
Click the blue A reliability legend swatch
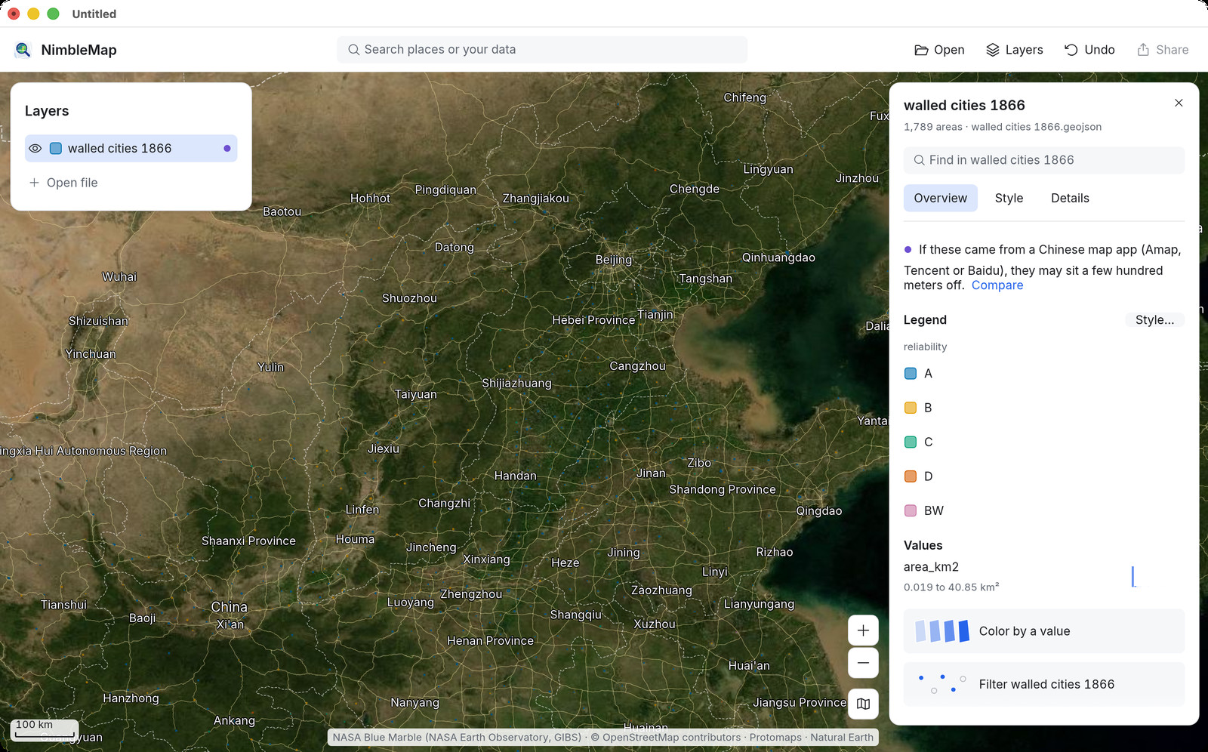(x=911, y=374)
